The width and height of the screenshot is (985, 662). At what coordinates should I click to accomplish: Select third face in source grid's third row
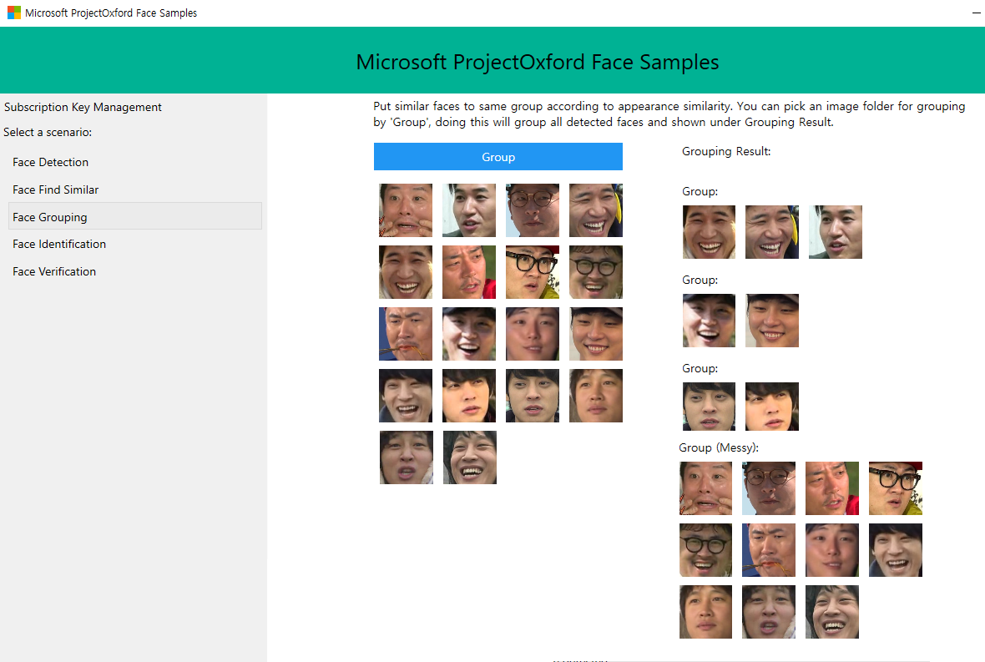click(x=533, y=334)
